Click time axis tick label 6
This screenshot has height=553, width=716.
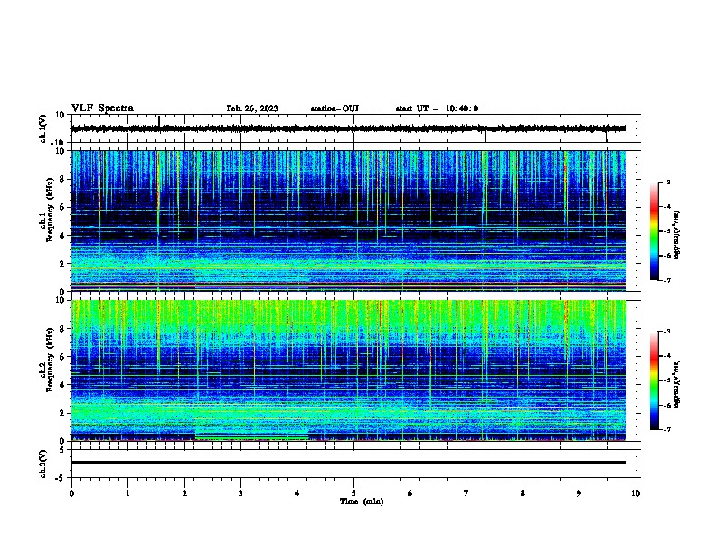(x=410, y=493)
